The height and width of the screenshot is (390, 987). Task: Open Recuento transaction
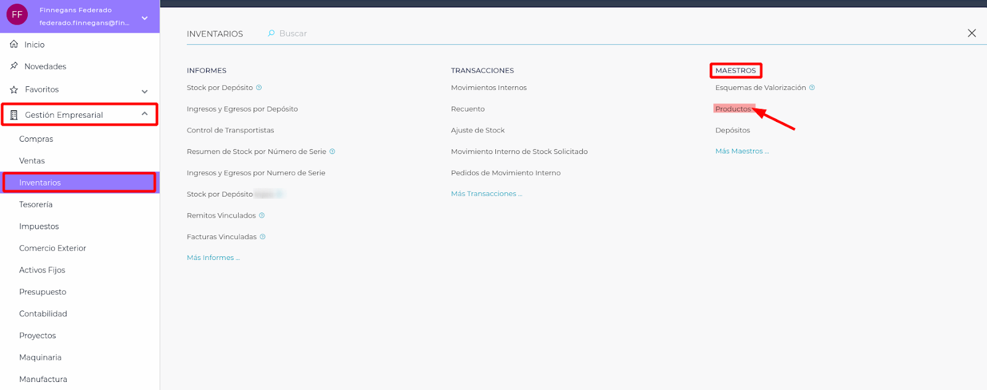point(468,109)
